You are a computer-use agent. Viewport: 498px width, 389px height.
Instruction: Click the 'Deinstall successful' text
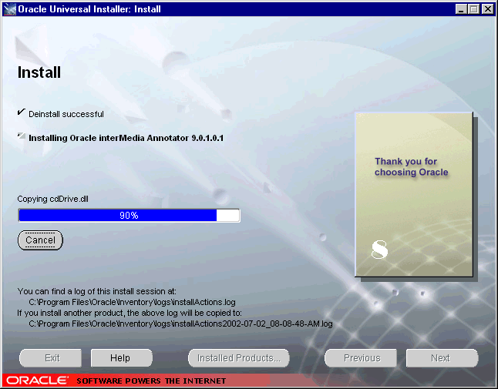click(x=66, y=114)
